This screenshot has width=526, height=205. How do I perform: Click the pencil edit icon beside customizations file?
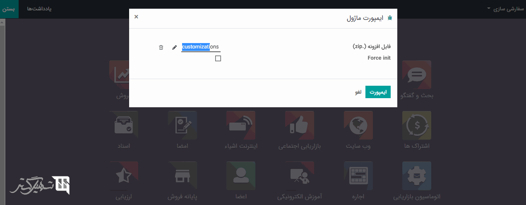[x=175, y=47]
